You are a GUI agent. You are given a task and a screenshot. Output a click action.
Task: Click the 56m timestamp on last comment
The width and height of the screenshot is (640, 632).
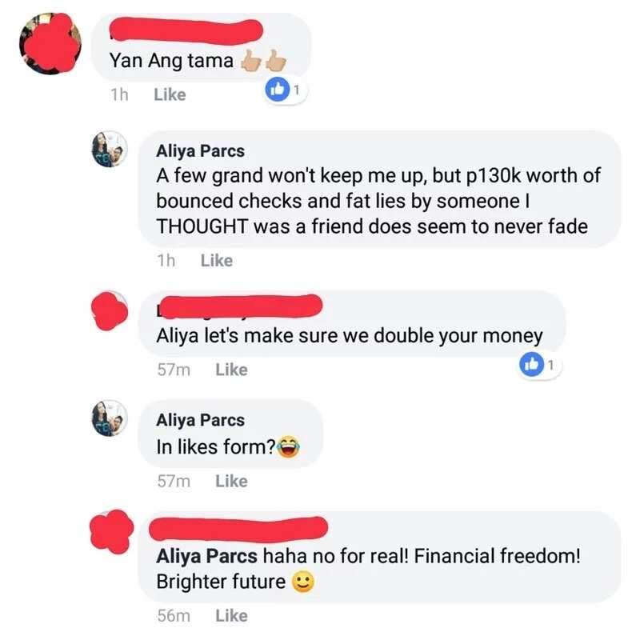(x=174, y=616)
